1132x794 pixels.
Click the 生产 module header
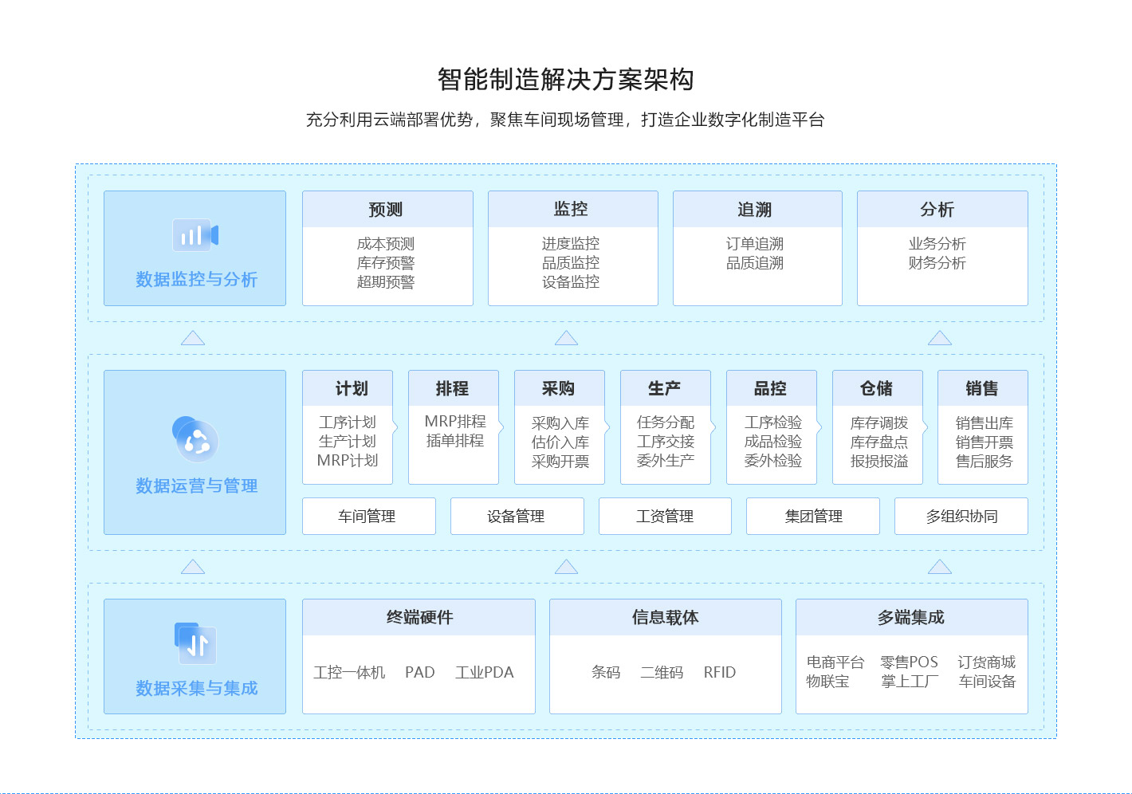coord(666,388)
